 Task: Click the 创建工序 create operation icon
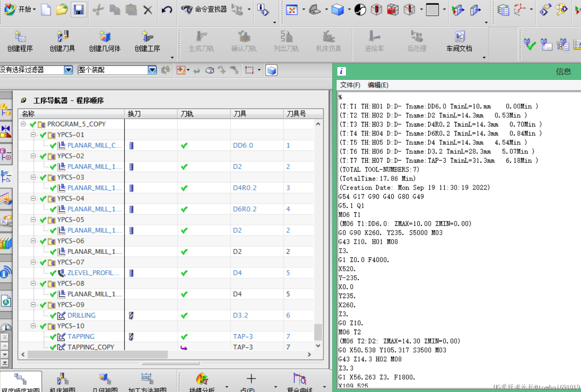click(x=147, y=41)
